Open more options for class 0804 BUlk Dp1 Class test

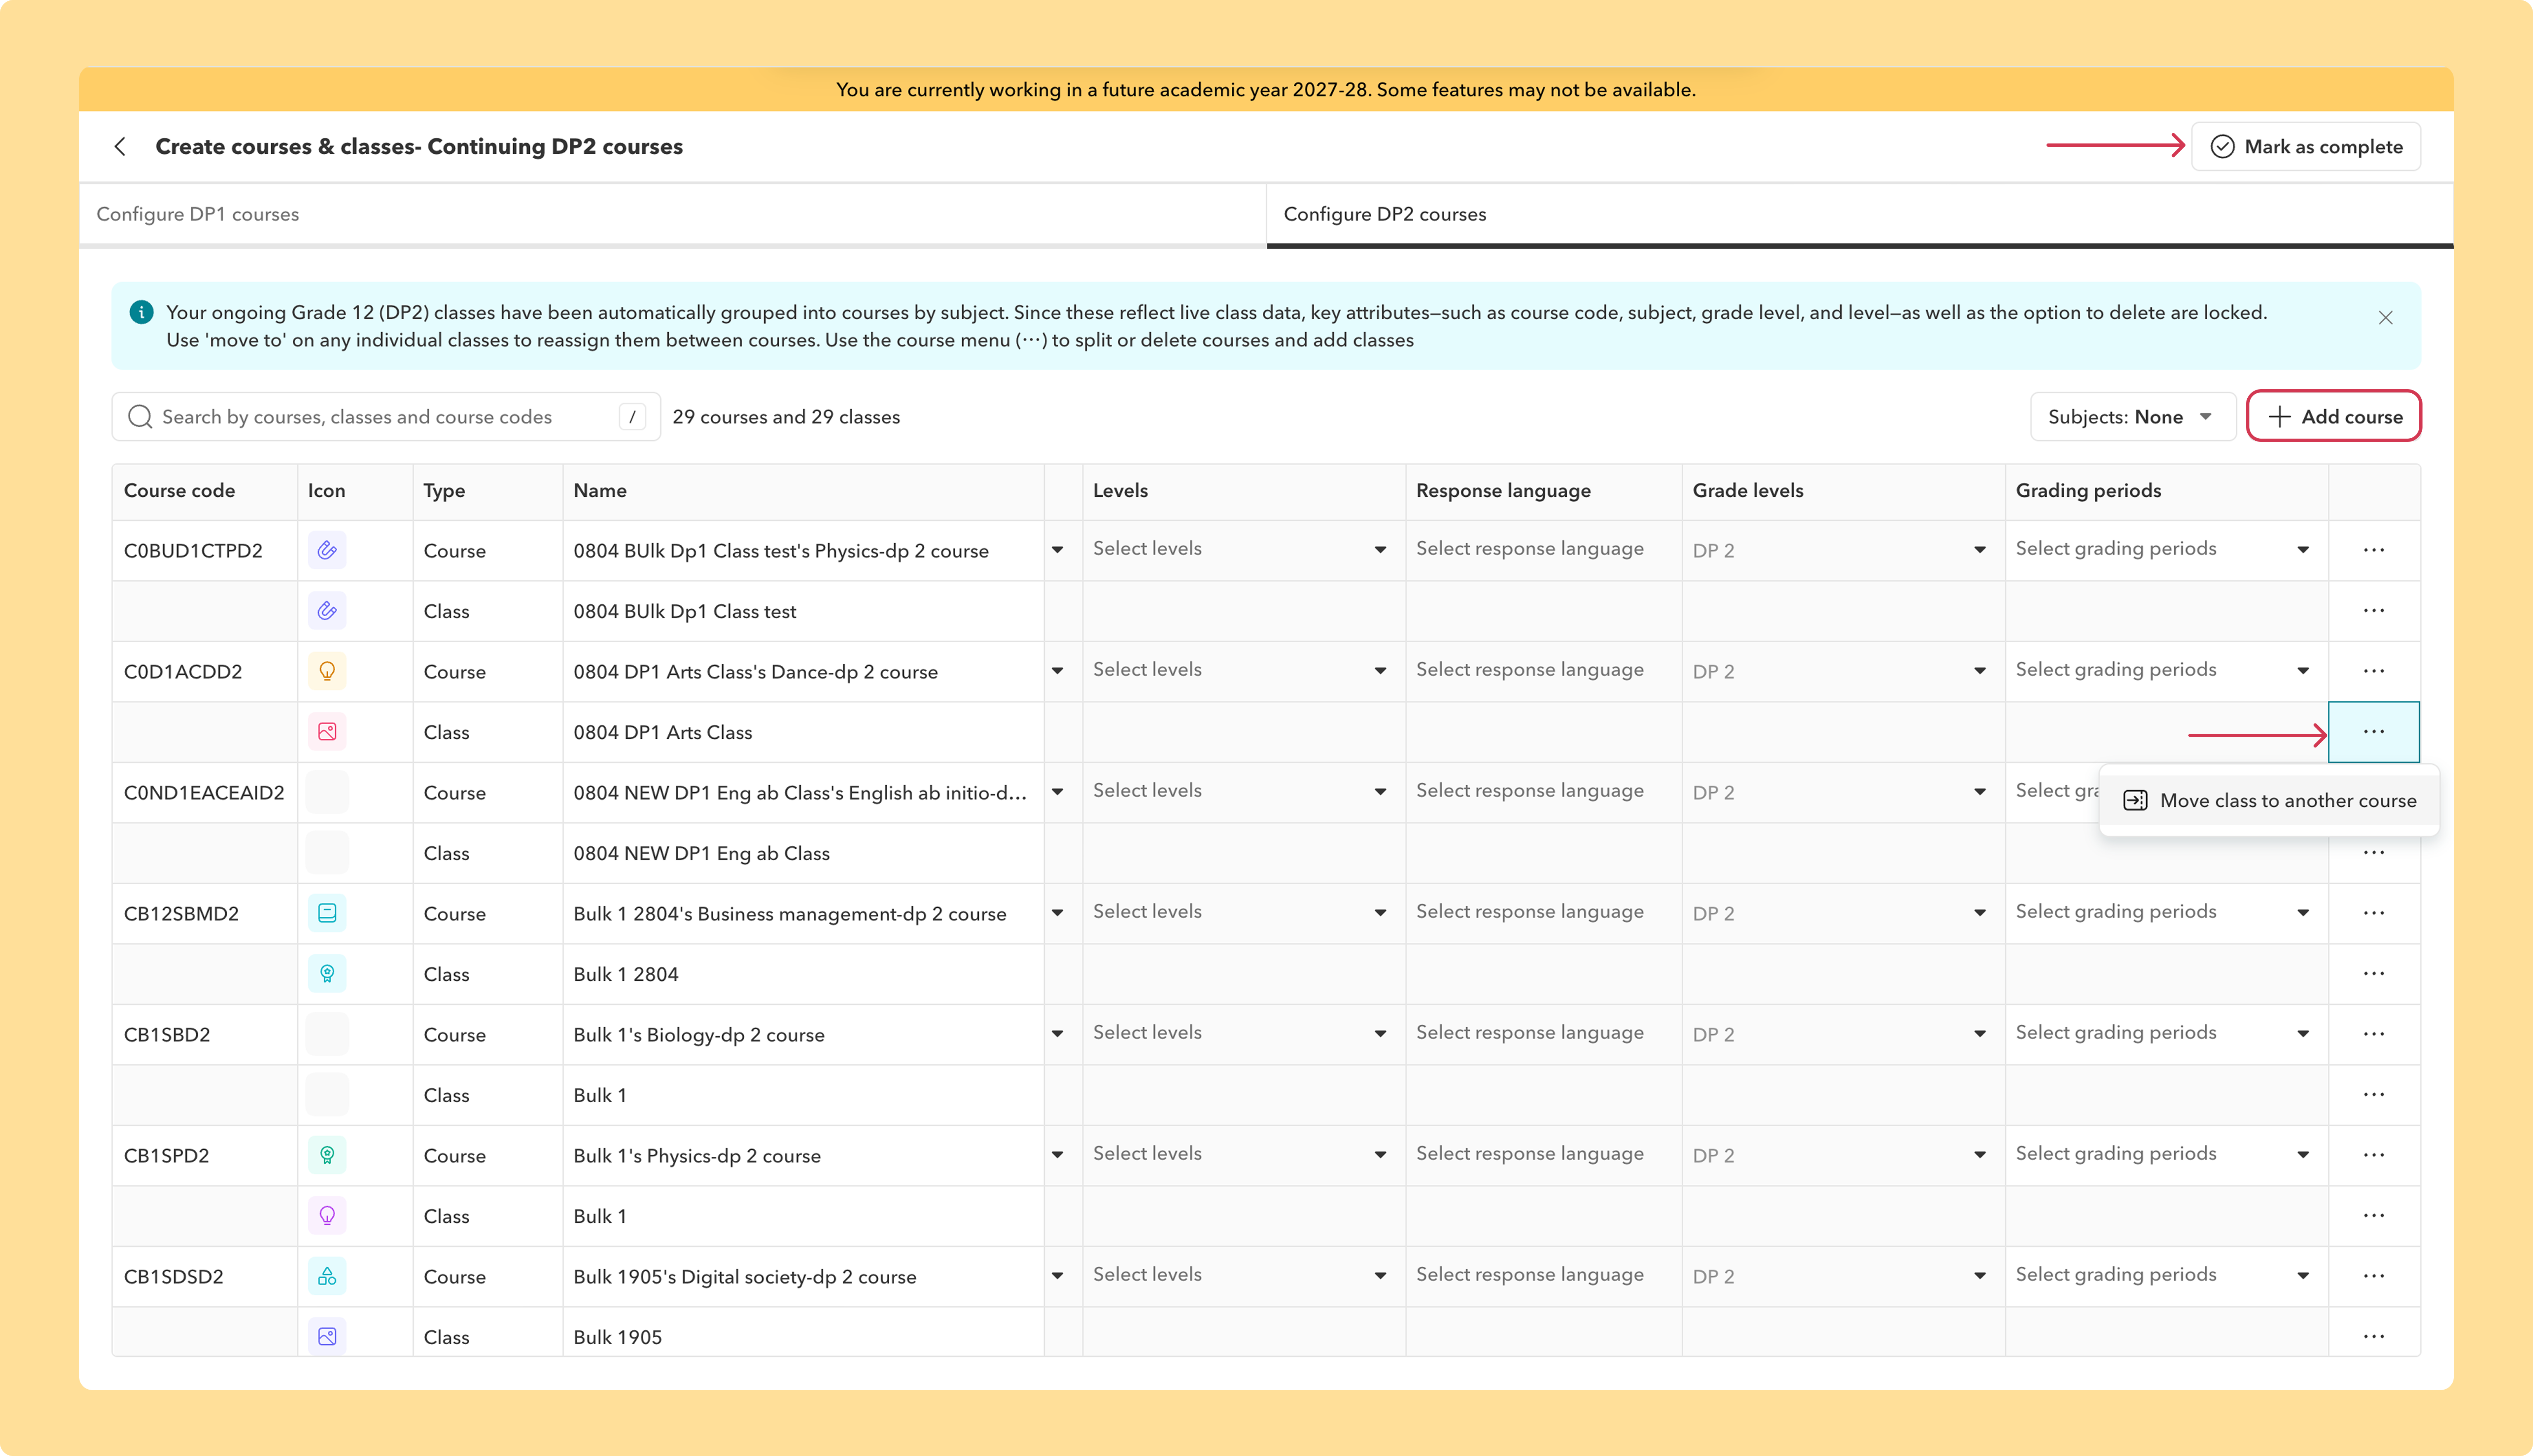(2374, 611)
